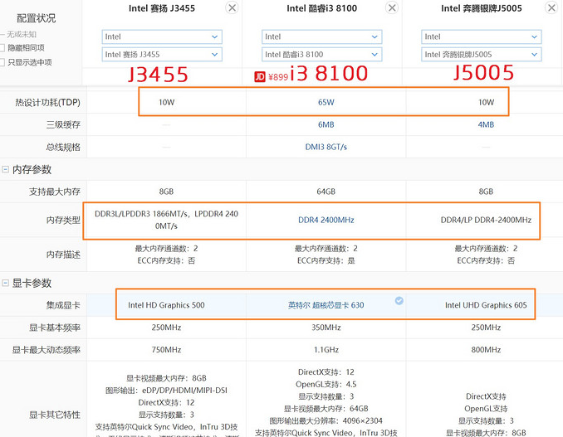Click the Intel 赛扬 J3455 title
The width and height of the screenshot is (563, 437).
(162, 8)
